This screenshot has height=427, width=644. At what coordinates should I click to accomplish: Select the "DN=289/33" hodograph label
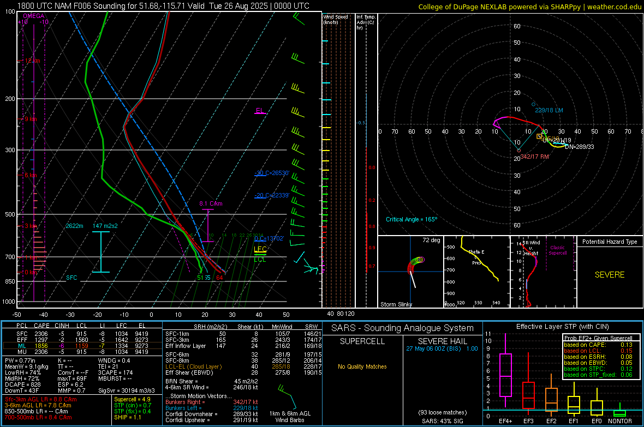point(580,147)
